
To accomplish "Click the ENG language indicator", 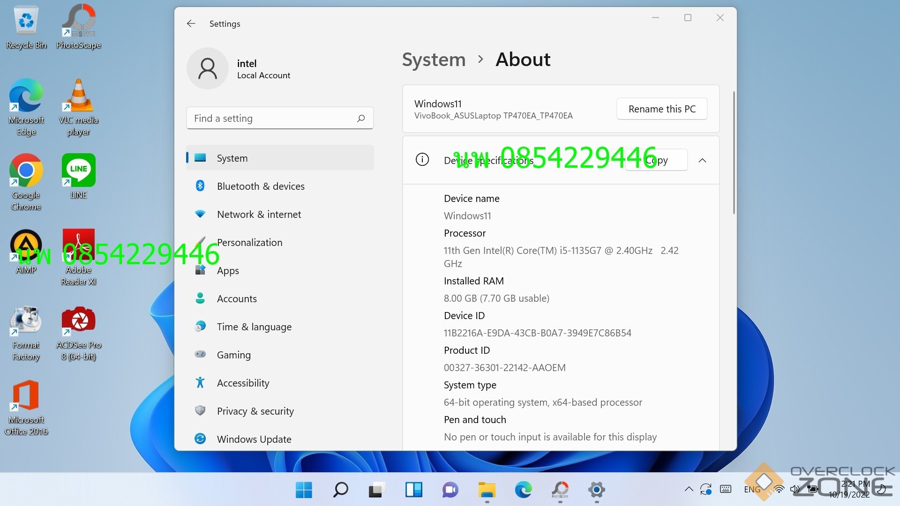I will tap(752, 490).
